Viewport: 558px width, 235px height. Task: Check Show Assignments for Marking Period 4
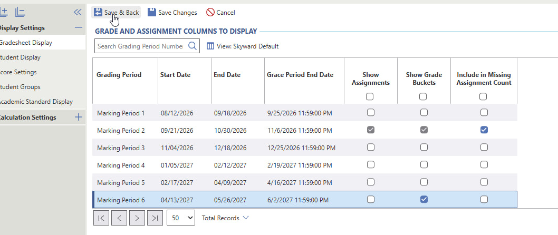(370, 164)
